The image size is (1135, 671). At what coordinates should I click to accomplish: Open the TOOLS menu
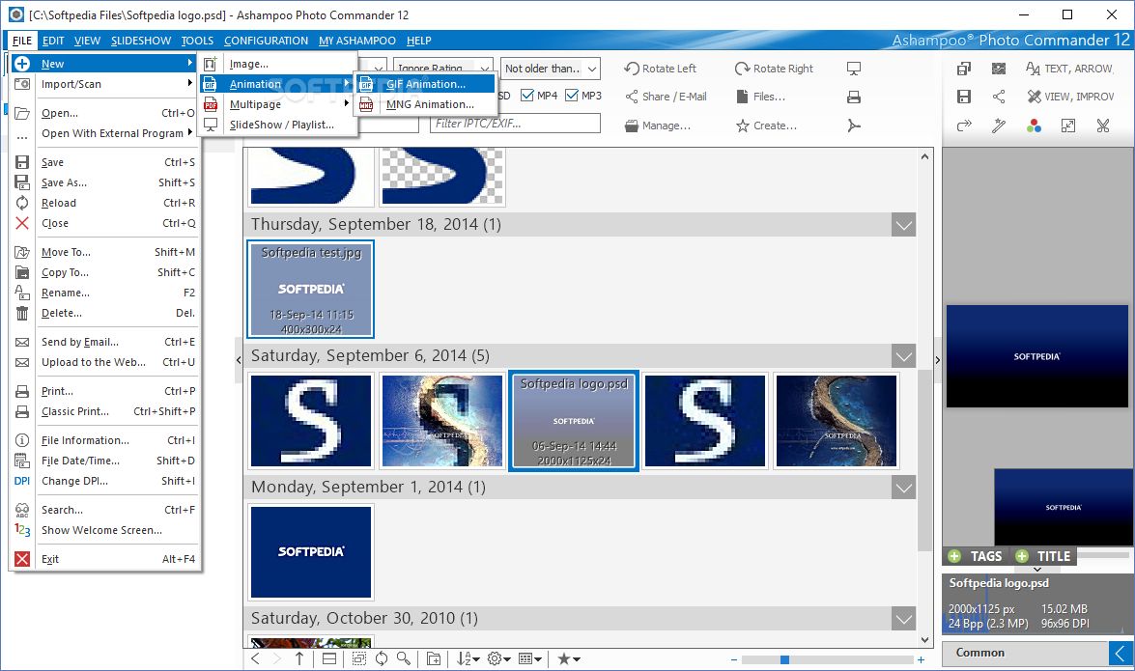tap(197, 41)
